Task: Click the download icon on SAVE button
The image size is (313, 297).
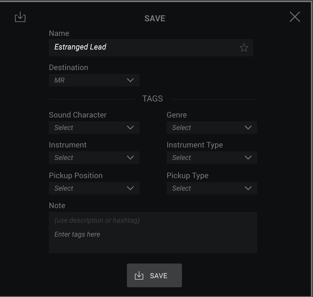Action: tap(139, 275)
